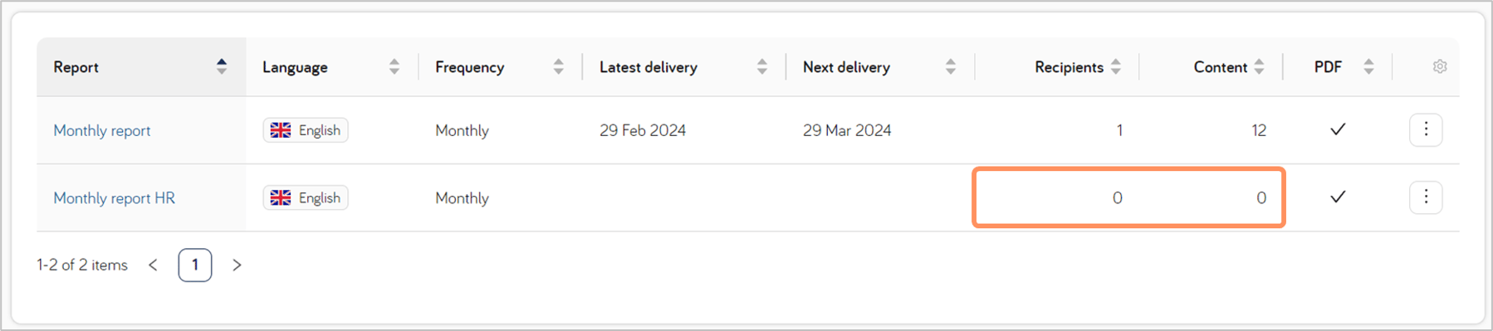The height and width of the screenshot is (331, 1493).
Task: Sort by Recipients column arrows
Action: point(1116,66)
